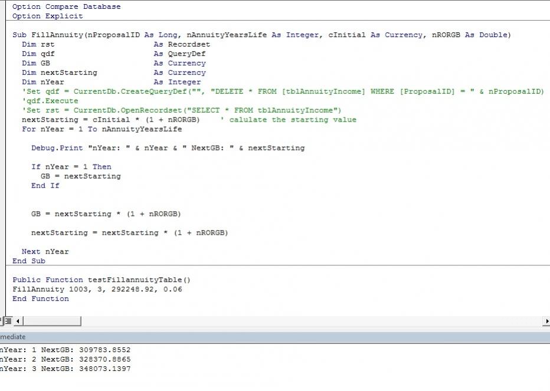Click 'nRORGB As Double' parameter text
550x391 pixels.
[470, 35]
